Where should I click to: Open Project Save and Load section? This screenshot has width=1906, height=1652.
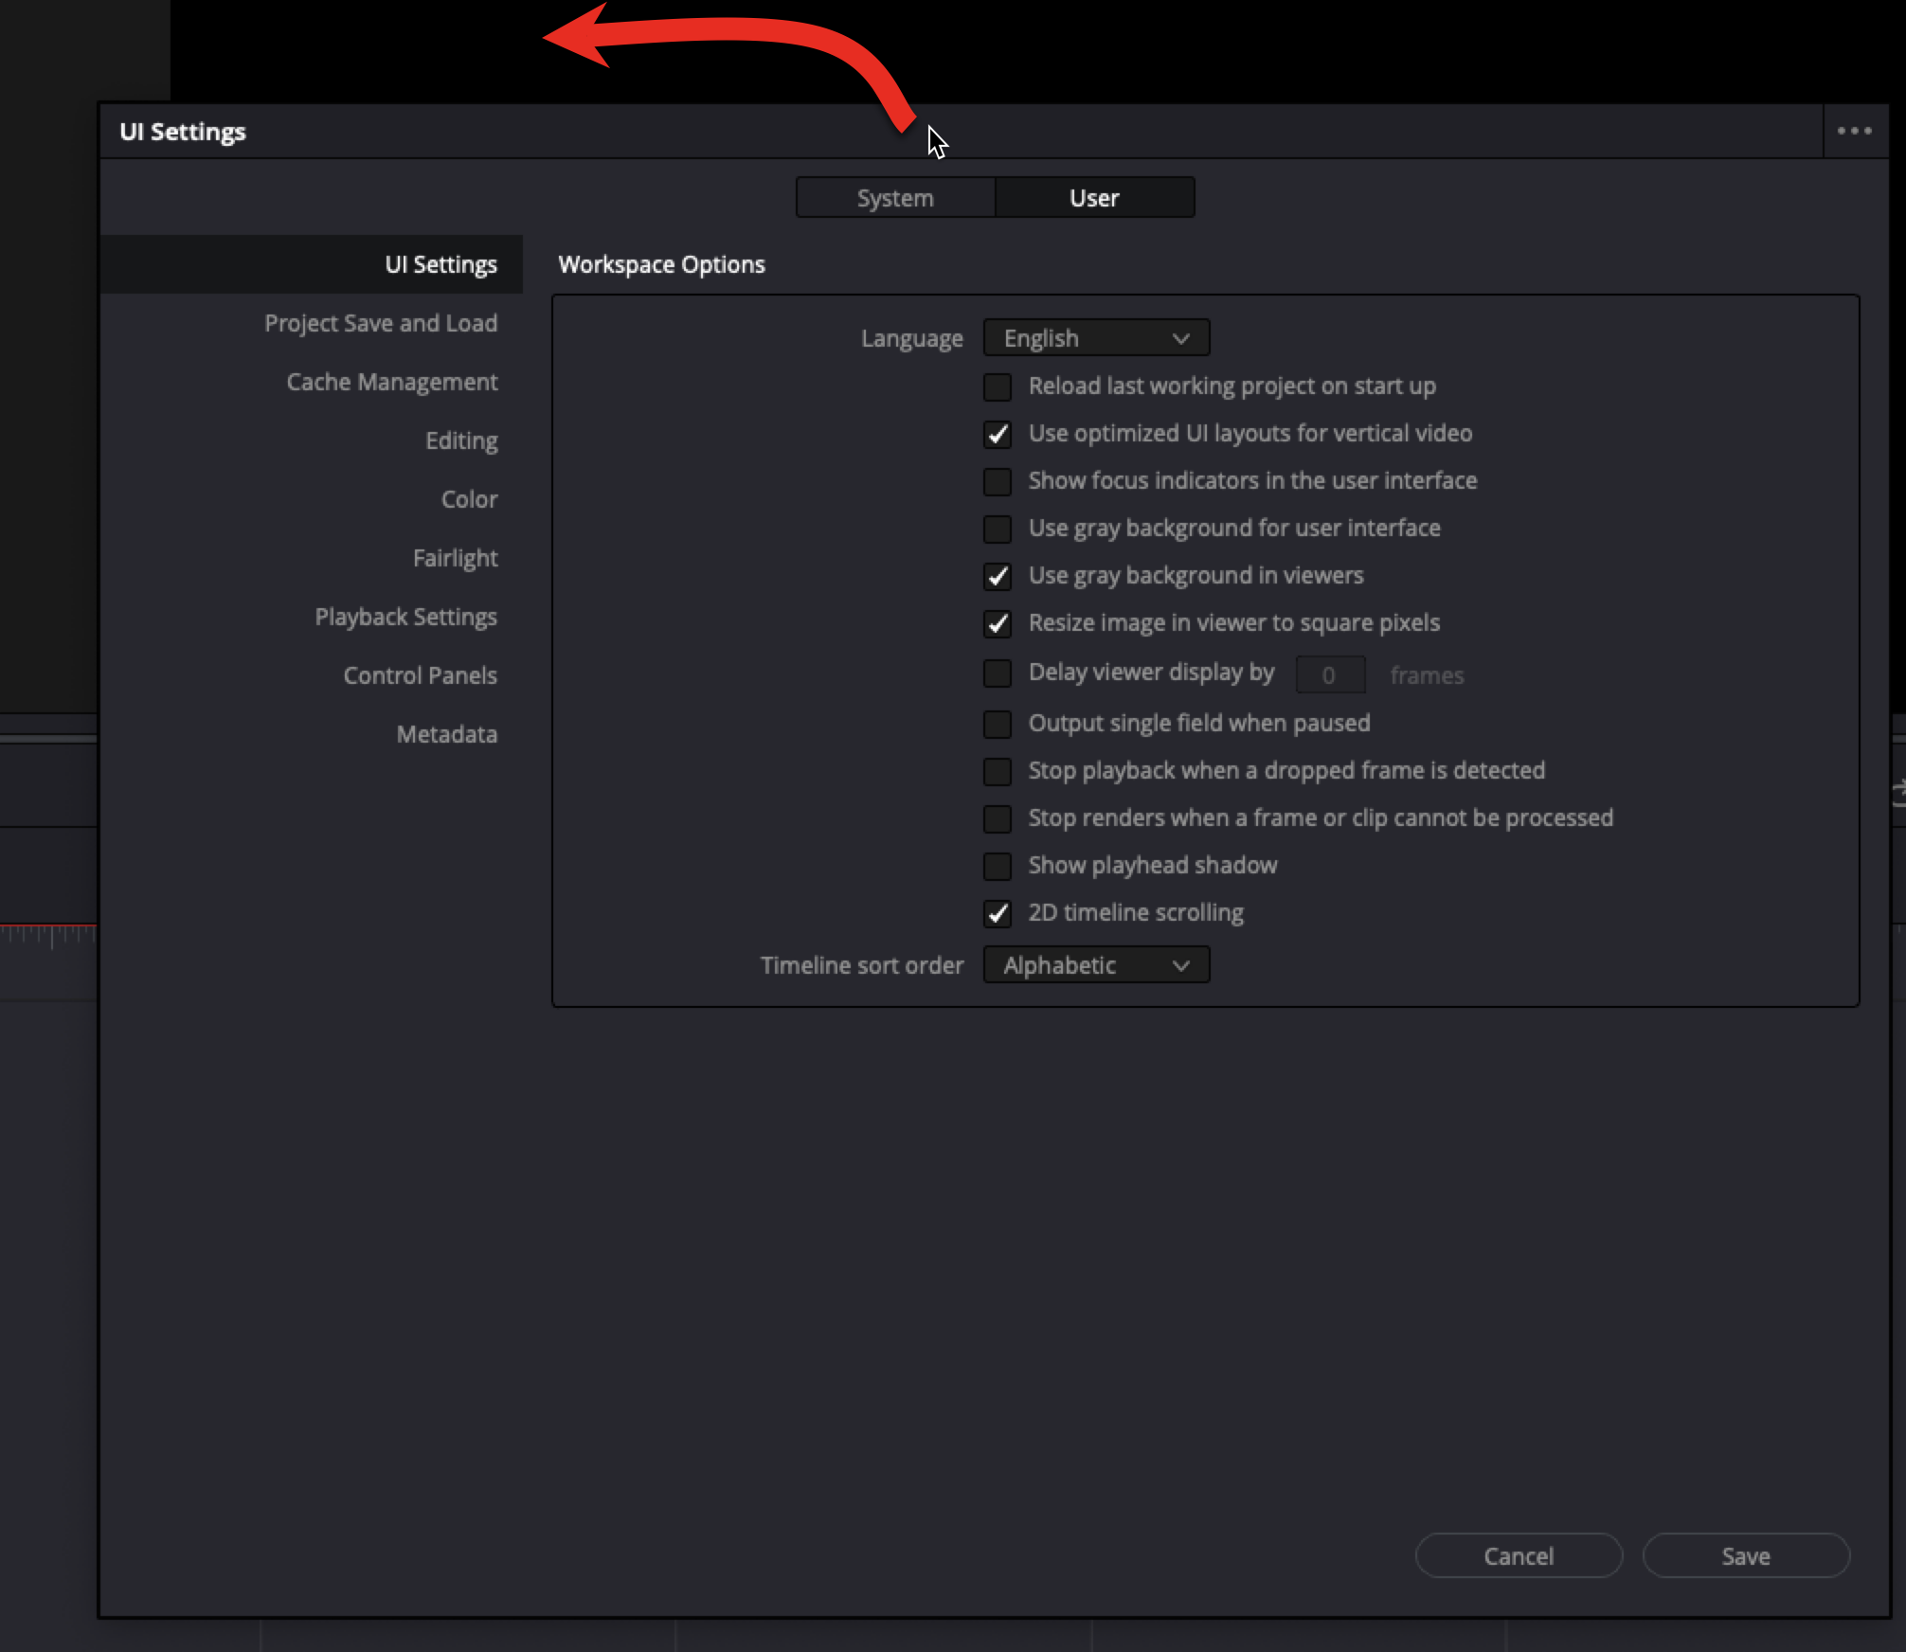point(381,323)
